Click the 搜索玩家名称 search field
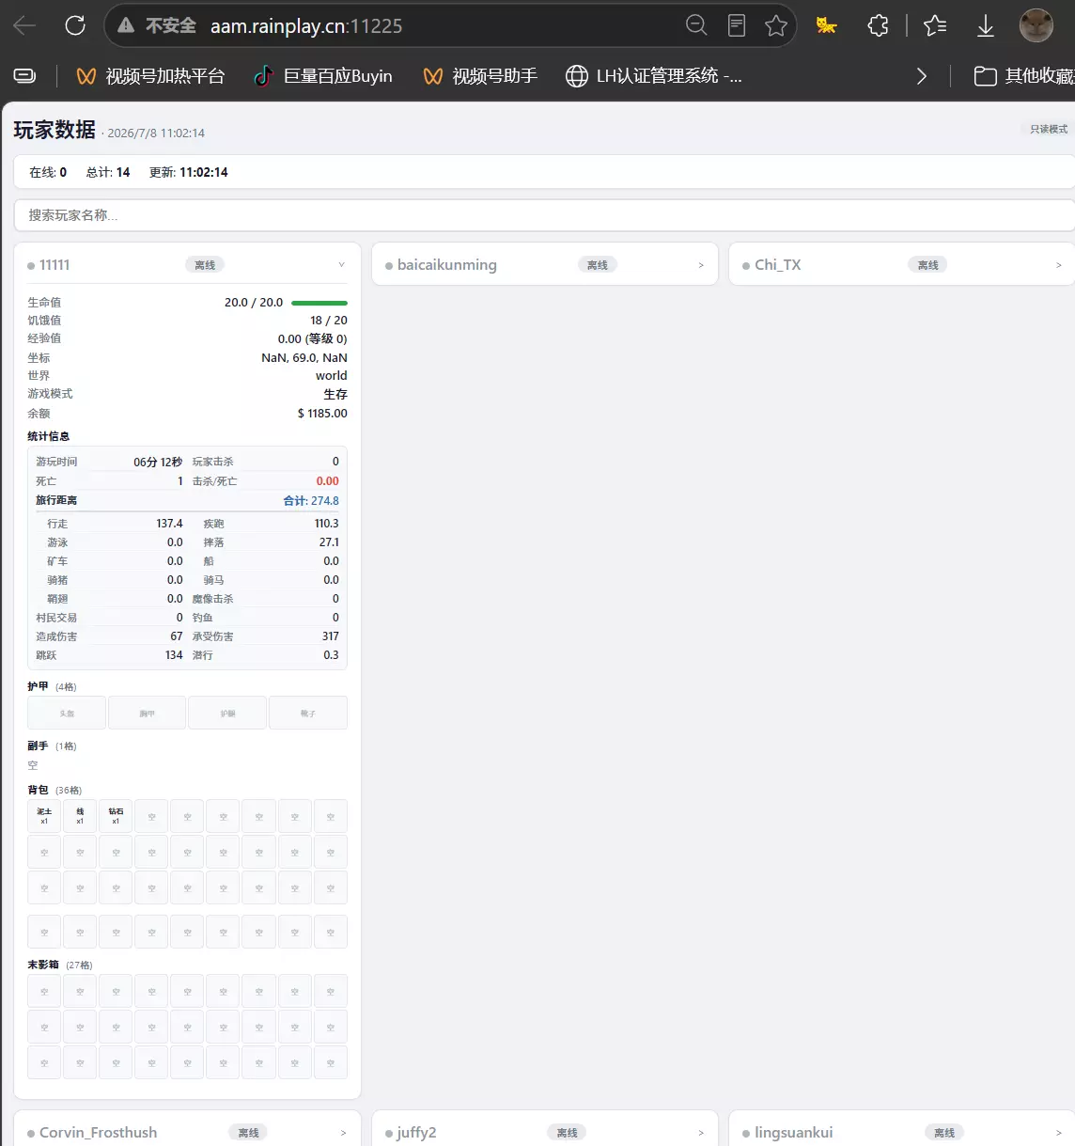Viewport: 1075px width, 1146px height. (x=544, y=215)
